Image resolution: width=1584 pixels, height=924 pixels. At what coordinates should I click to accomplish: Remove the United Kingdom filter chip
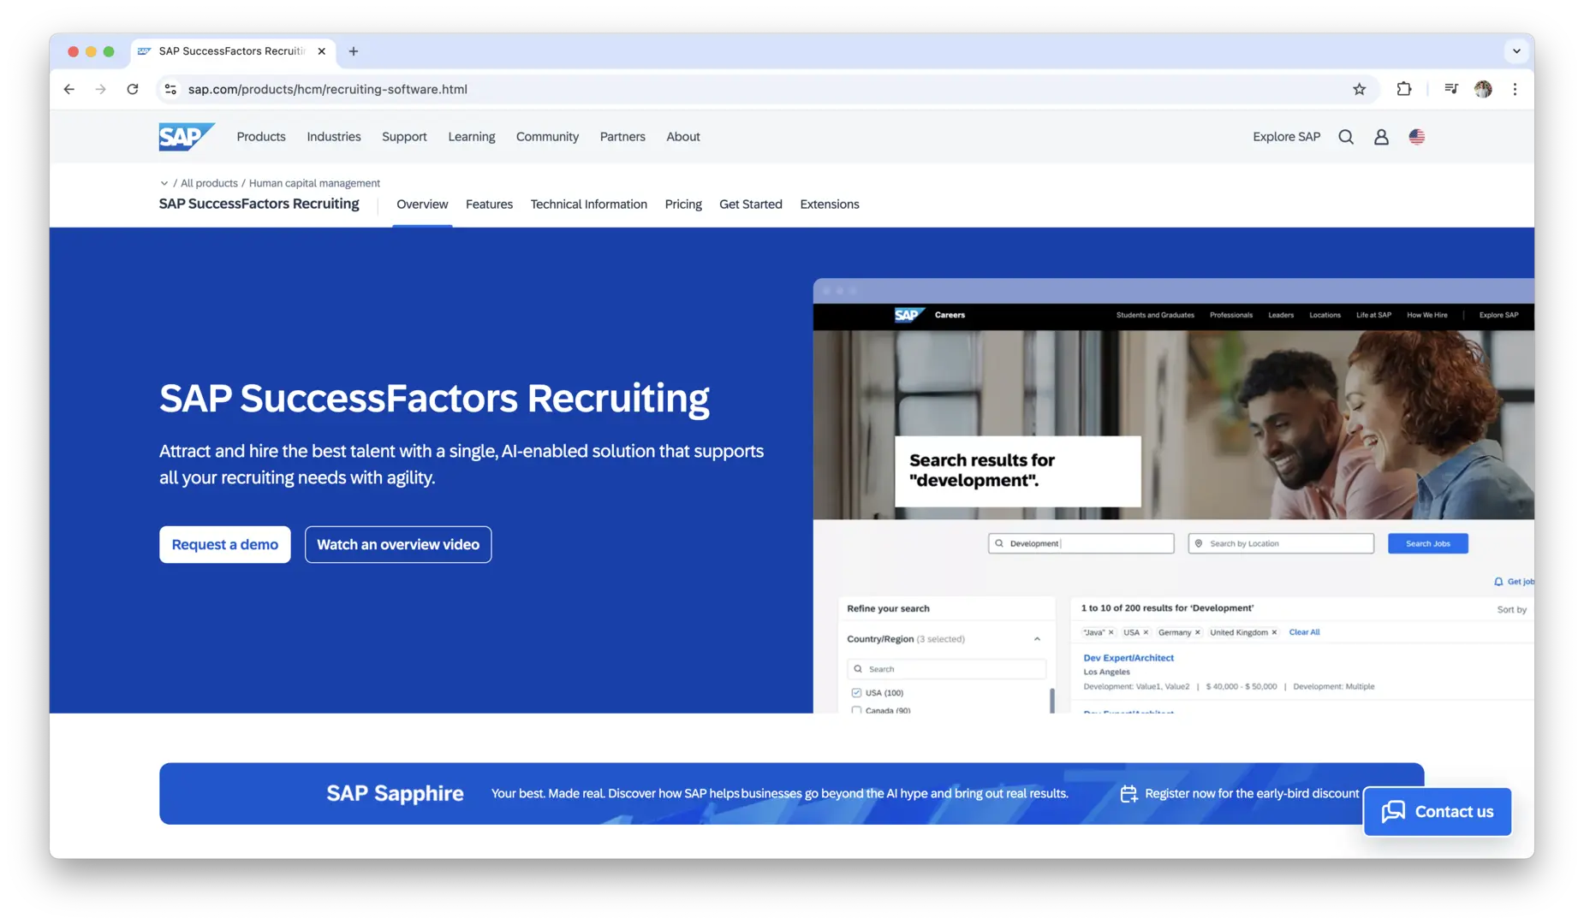[x=1274, y=632]
